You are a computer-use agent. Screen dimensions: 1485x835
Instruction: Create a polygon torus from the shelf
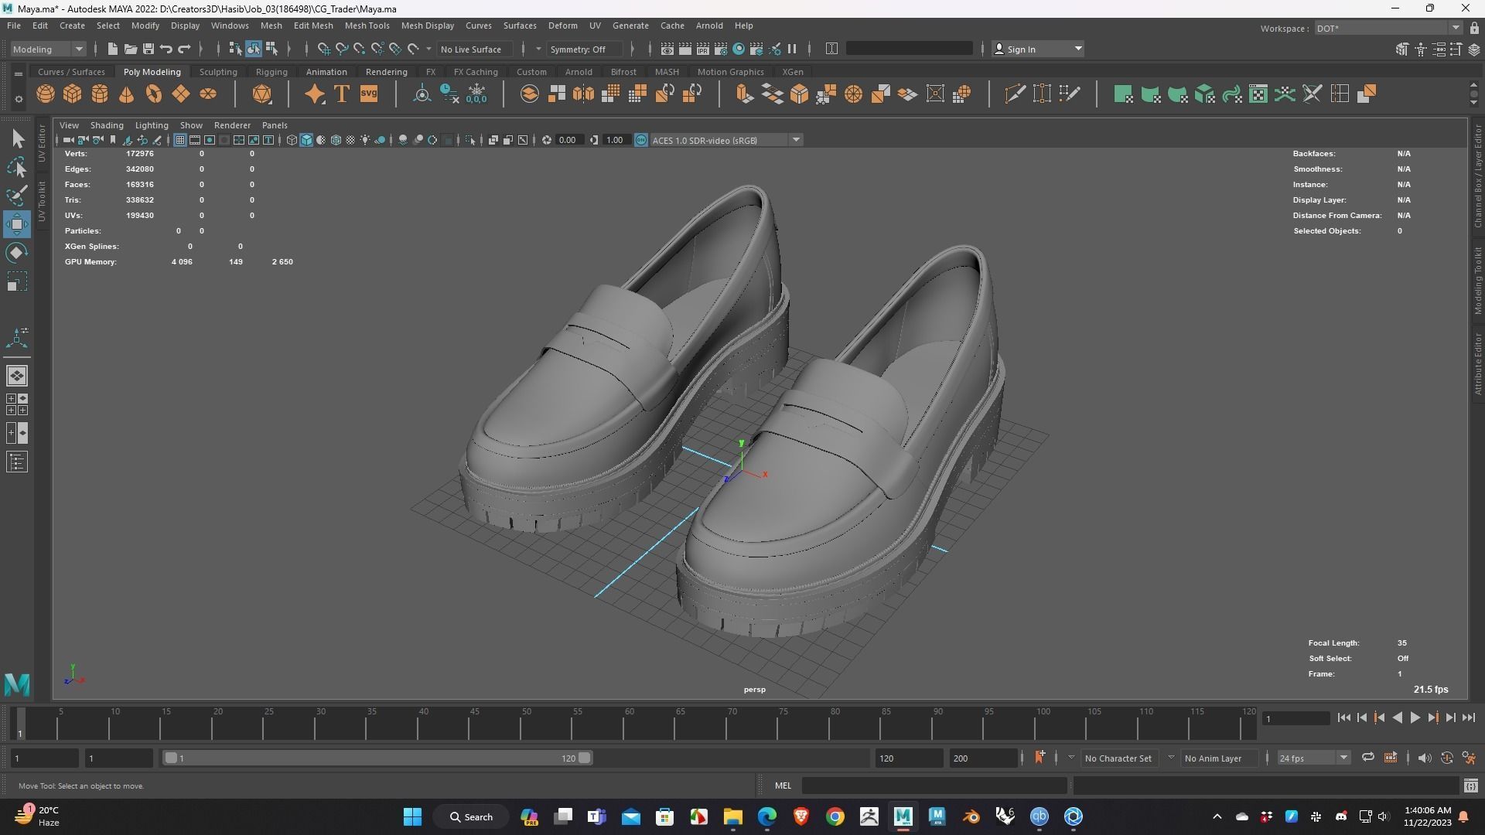154,94
